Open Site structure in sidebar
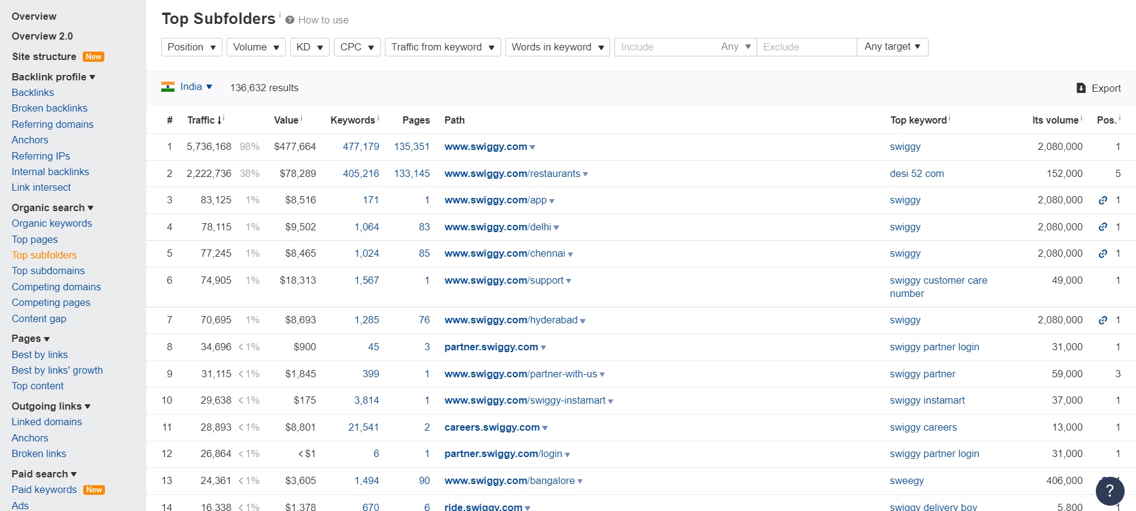The height and width of the screenshot is (511, 1136). 44,56
